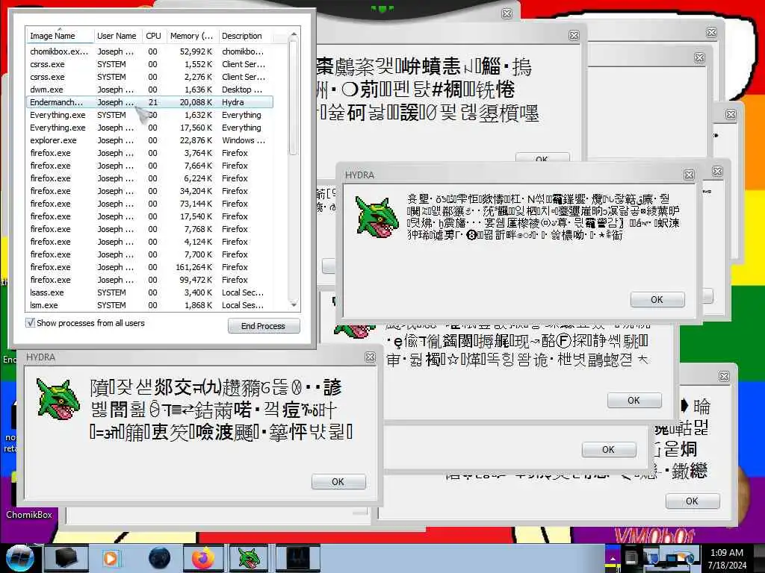Select firefox.exe row using 7,664 K
This screenshot has width=765, height=573.
[149, 165]
